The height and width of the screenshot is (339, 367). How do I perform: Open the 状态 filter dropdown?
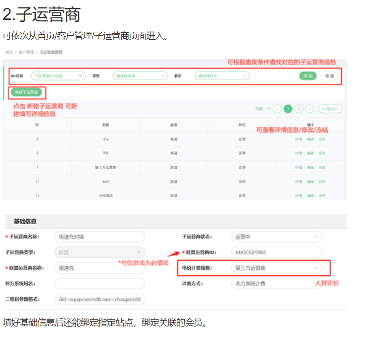221,76
